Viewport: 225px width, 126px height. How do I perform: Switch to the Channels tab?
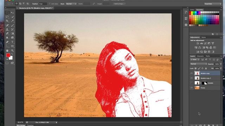[x=200, y=56]
